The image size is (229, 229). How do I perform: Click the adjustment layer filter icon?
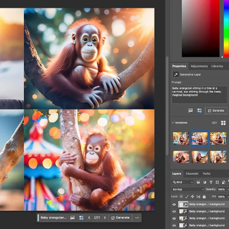point(205,182)
